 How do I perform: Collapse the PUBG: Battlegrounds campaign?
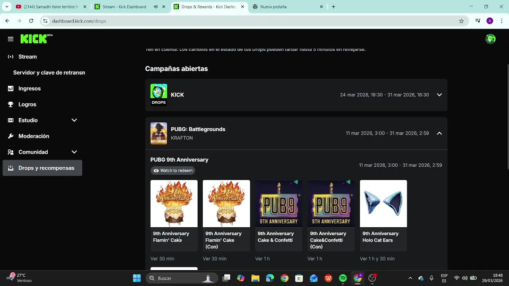coord(439,133)
